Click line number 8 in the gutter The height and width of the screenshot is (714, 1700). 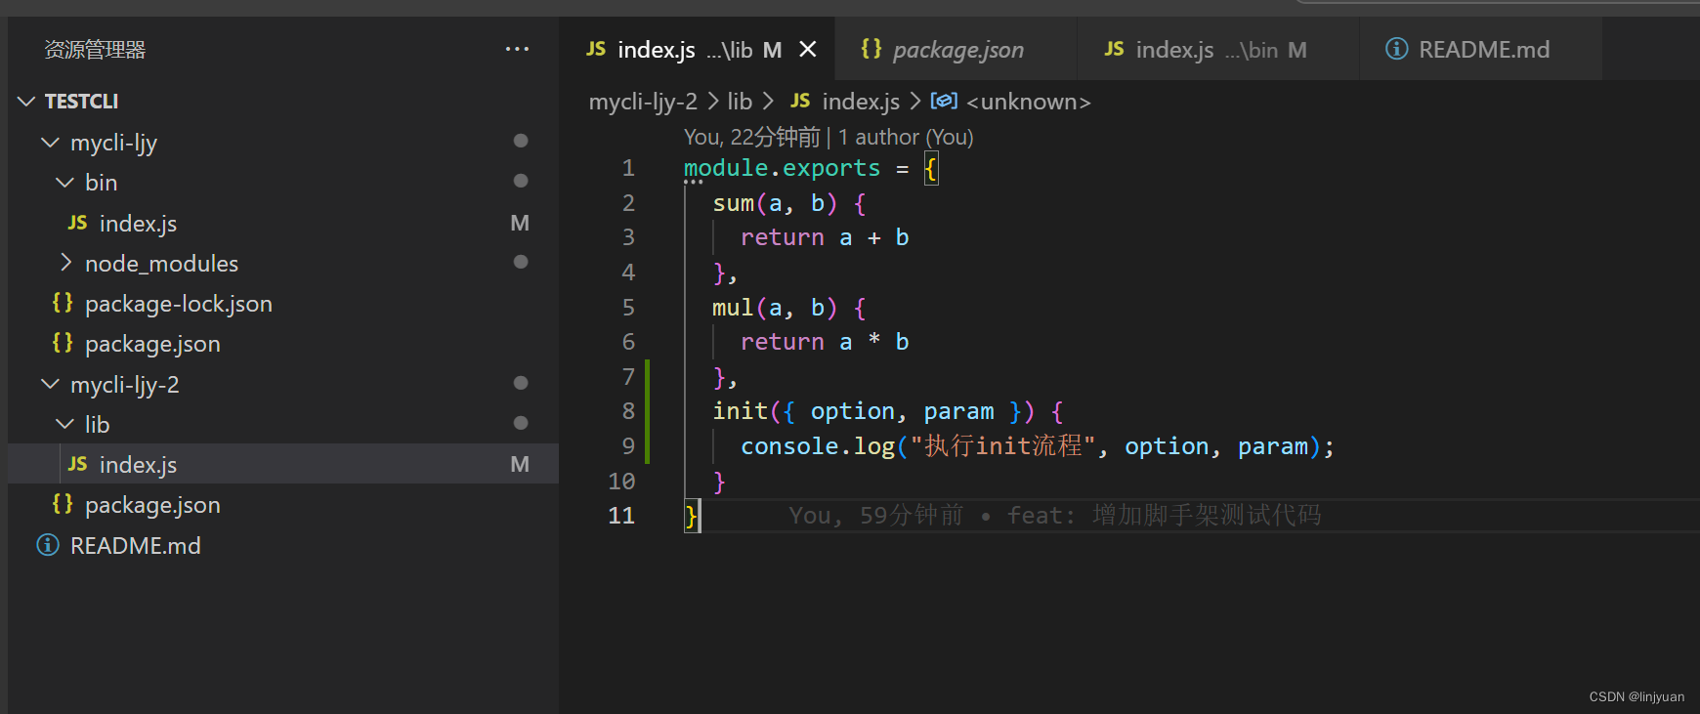click(x=628, y=411)
